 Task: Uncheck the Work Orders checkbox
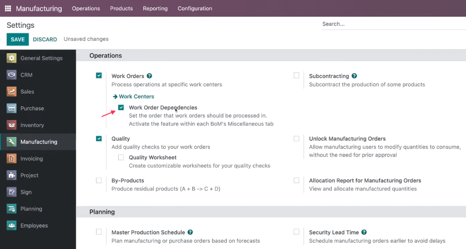(x=99, y=75)
